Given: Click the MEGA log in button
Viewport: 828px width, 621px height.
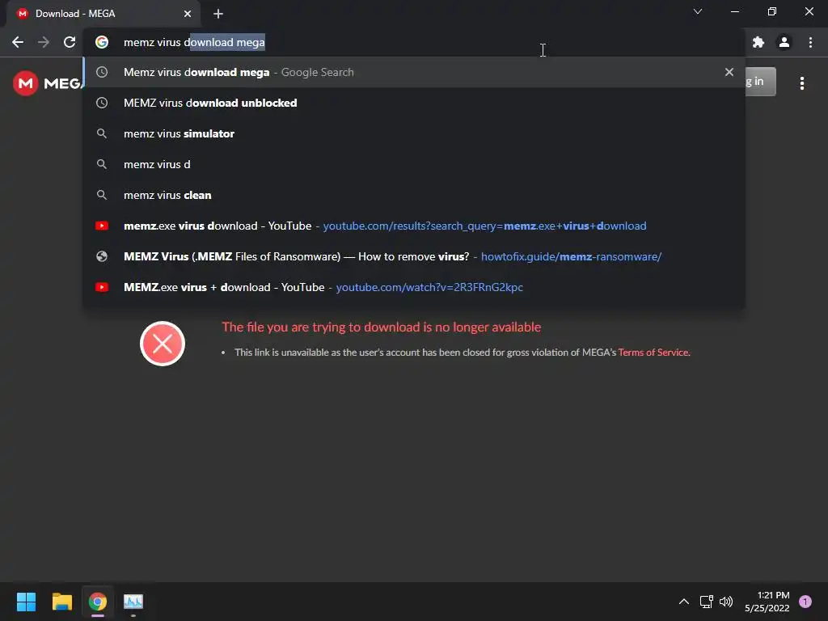Looking at the screenshot, I should 760,82.
